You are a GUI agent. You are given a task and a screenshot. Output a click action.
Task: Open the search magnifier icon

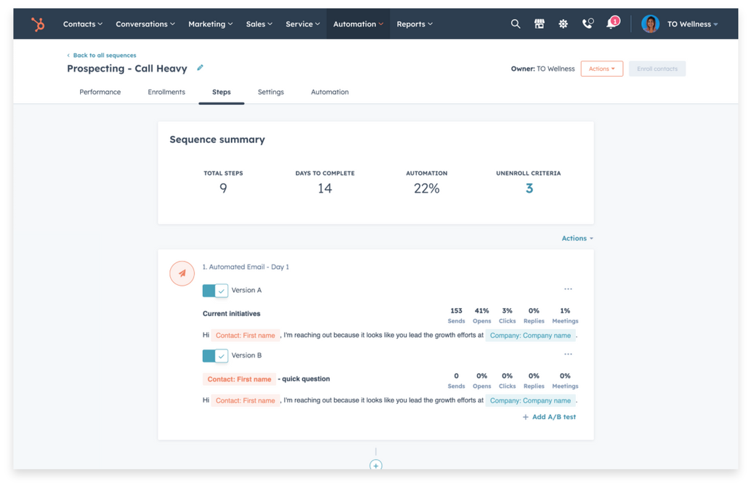coord(515,24)
